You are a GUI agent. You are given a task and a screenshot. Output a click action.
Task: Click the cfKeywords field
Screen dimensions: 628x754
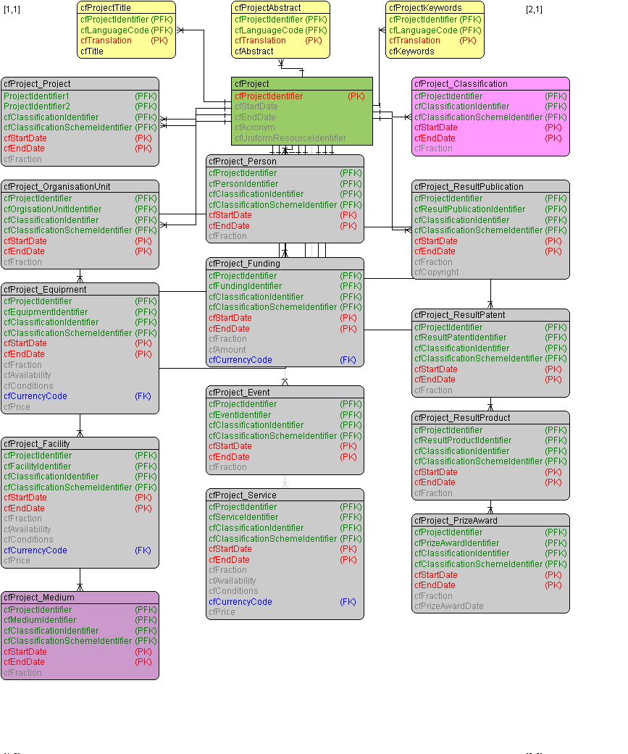pyautogui.click(x=411, y=51)
